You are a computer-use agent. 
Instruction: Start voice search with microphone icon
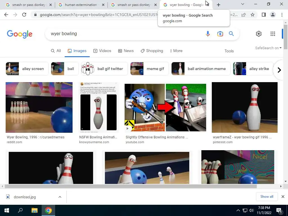coord(208,34)
